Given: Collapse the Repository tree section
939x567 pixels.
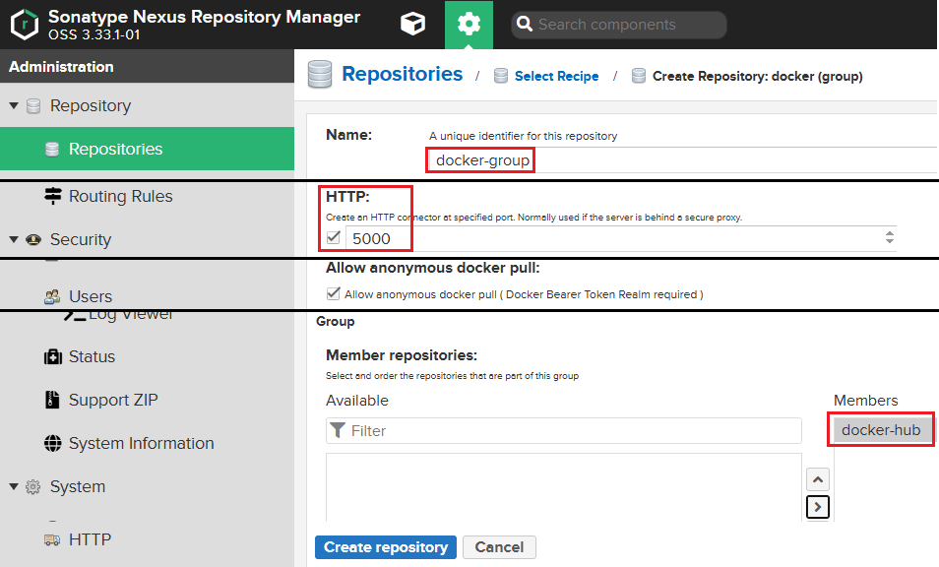Looking at the screenshot, I should 14,106.
